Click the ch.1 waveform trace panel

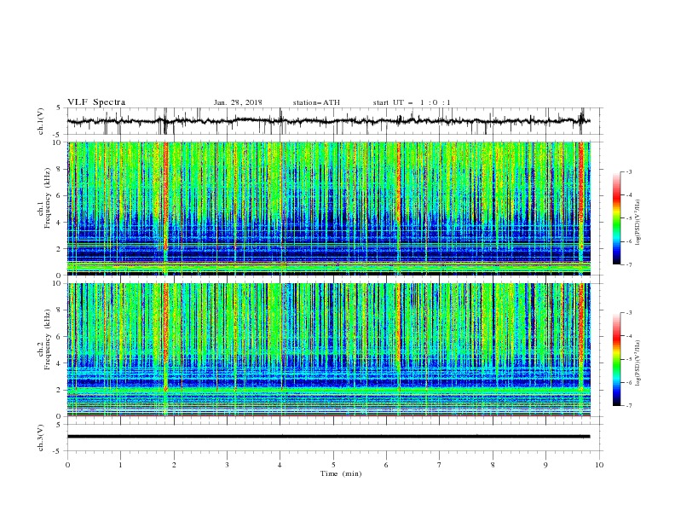click(x=335, y=121)
